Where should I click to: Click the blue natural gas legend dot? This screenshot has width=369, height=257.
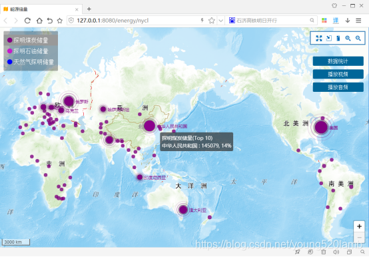9,62
